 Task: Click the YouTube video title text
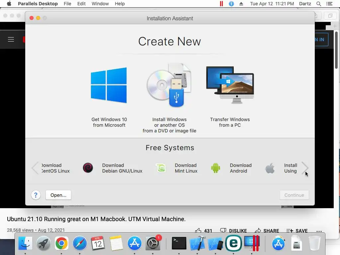coord(96,219)
